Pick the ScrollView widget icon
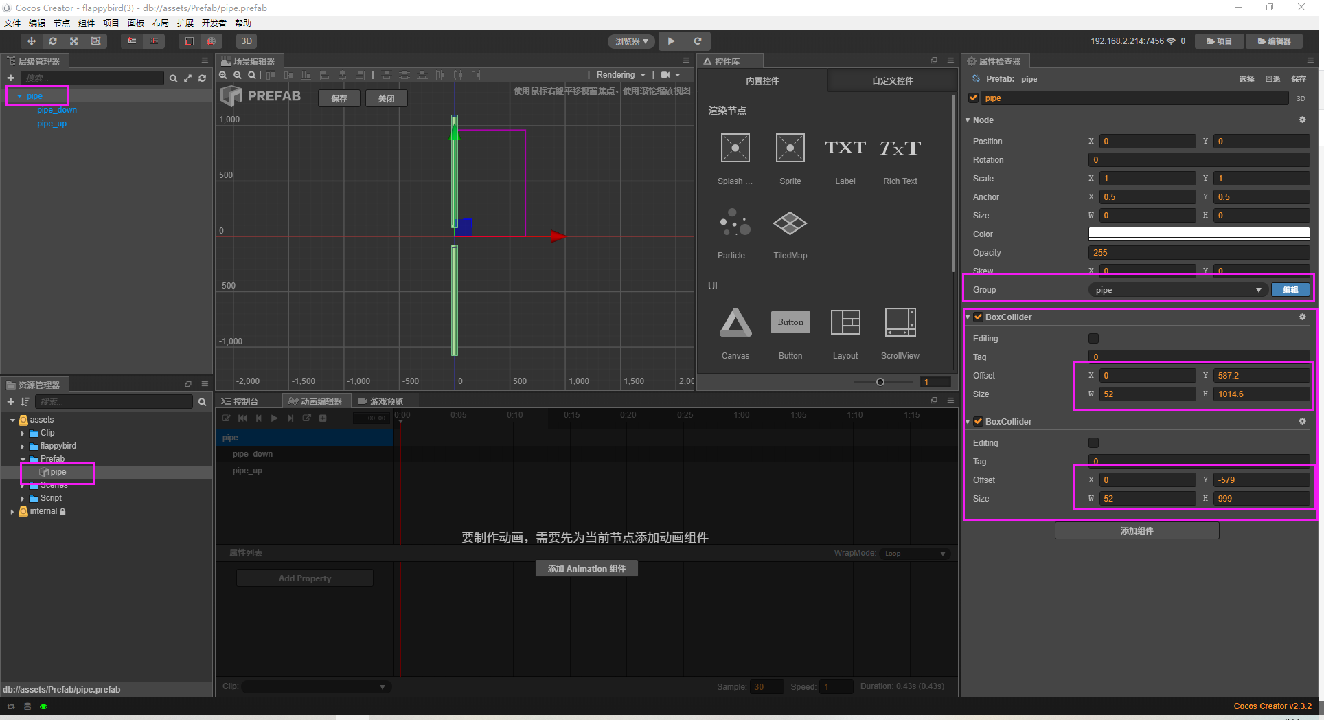This screenshot has height=720, width=1324. [900, 322]
